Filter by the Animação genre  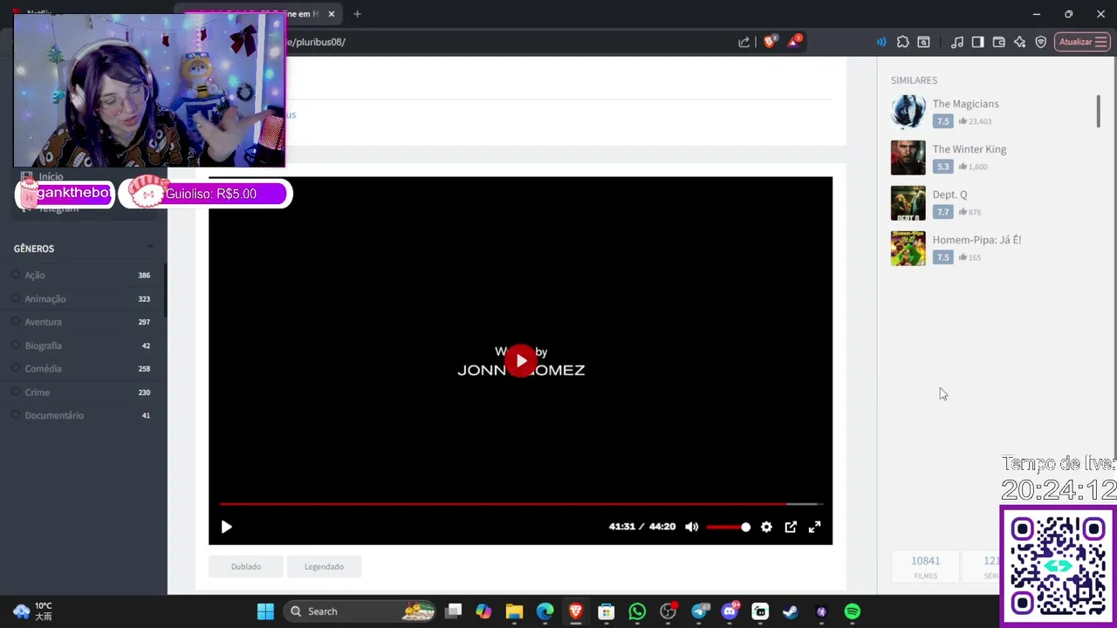click(x=82, y=298)
